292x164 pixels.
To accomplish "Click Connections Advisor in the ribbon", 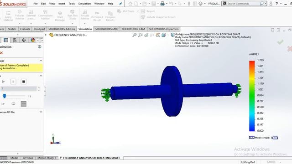I will pyautogui.click(x=45, y=15).
